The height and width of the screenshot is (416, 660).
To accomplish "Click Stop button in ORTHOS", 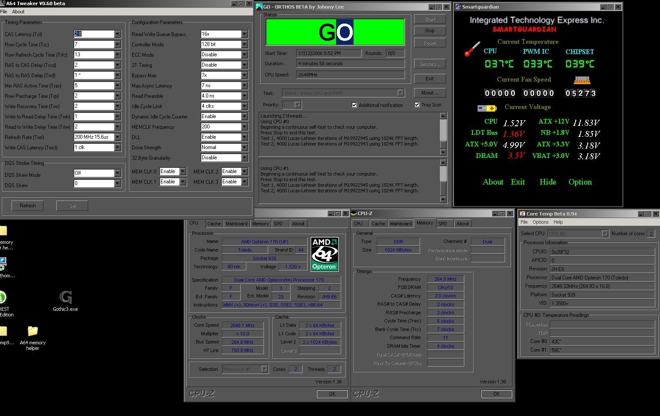I will (x=430, y=30).
